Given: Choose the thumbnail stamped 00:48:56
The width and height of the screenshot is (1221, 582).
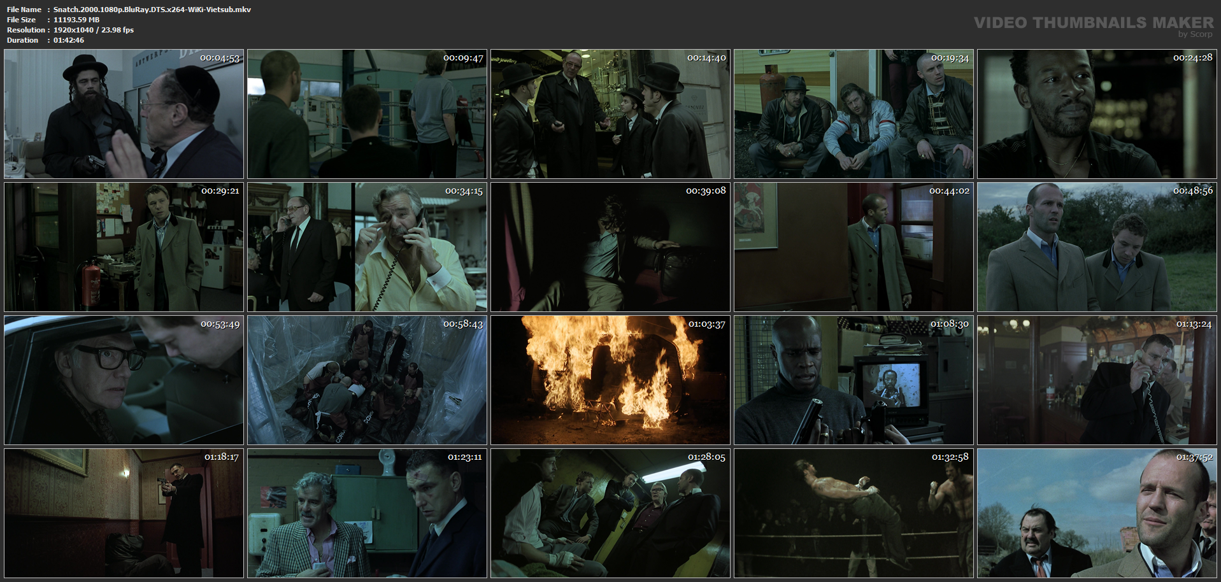Looking at the screenshot, I should (1097, 247).
